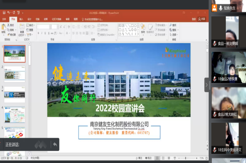Select slide 2 thumbnail in slide panel

15,74
